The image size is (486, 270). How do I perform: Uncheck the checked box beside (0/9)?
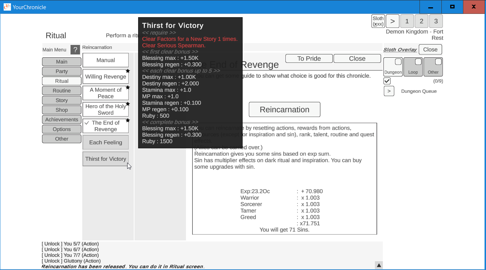coord(387,81)
